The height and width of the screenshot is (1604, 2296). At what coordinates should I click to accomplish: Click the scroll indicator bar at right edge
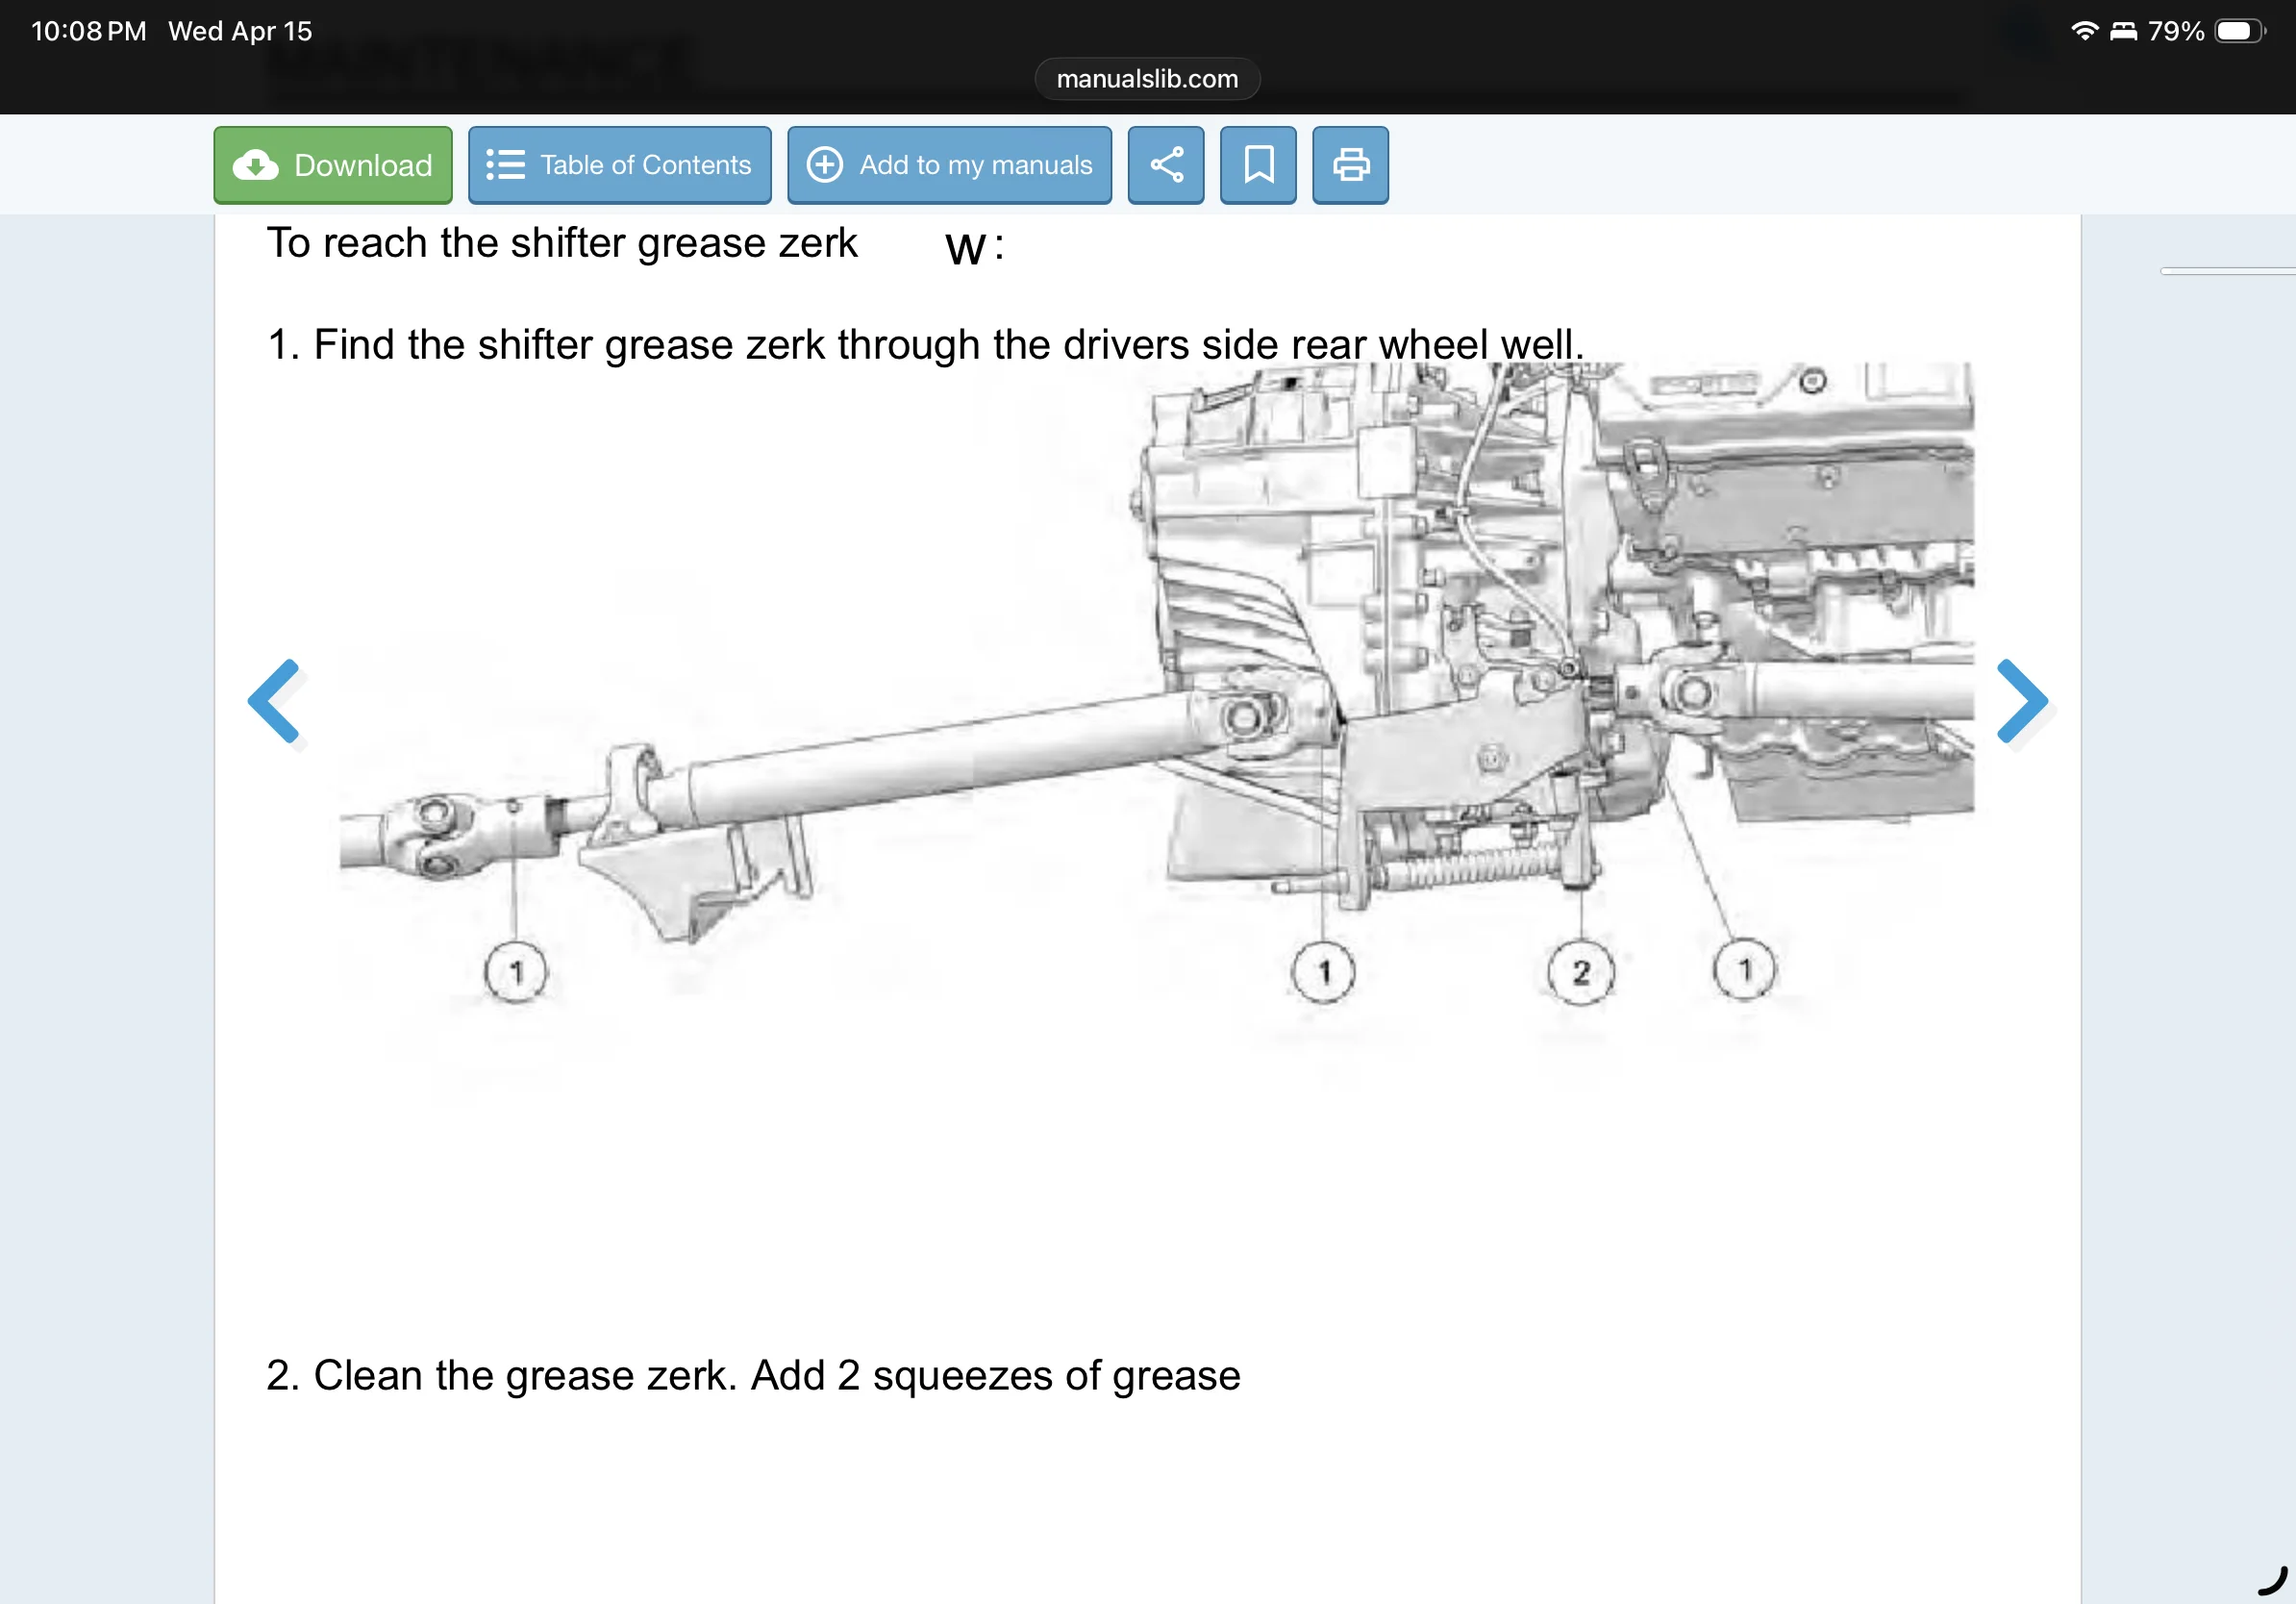click(2228, 271)
